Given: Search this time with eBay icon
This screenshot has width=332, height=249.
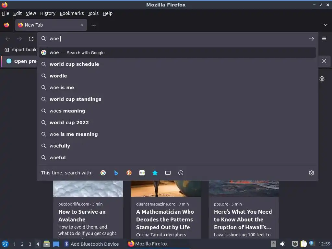Looking at the screenshot, I should pyautogui.click(x=142, y=173).
